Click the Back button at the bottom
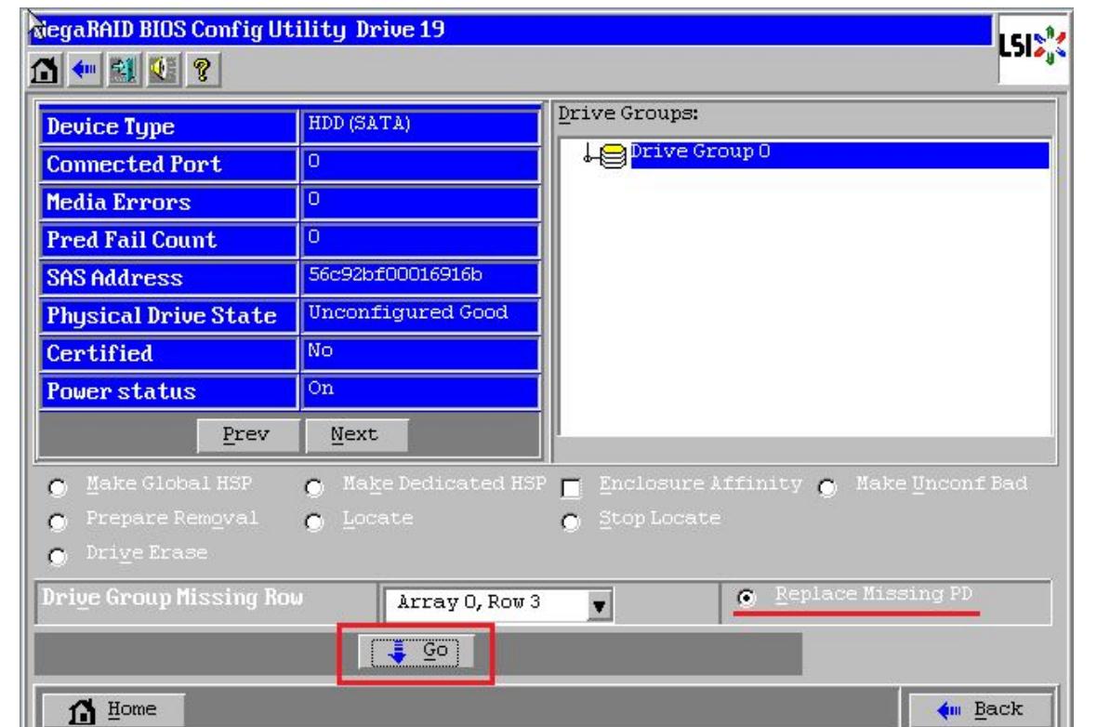 tap(980, 710)
